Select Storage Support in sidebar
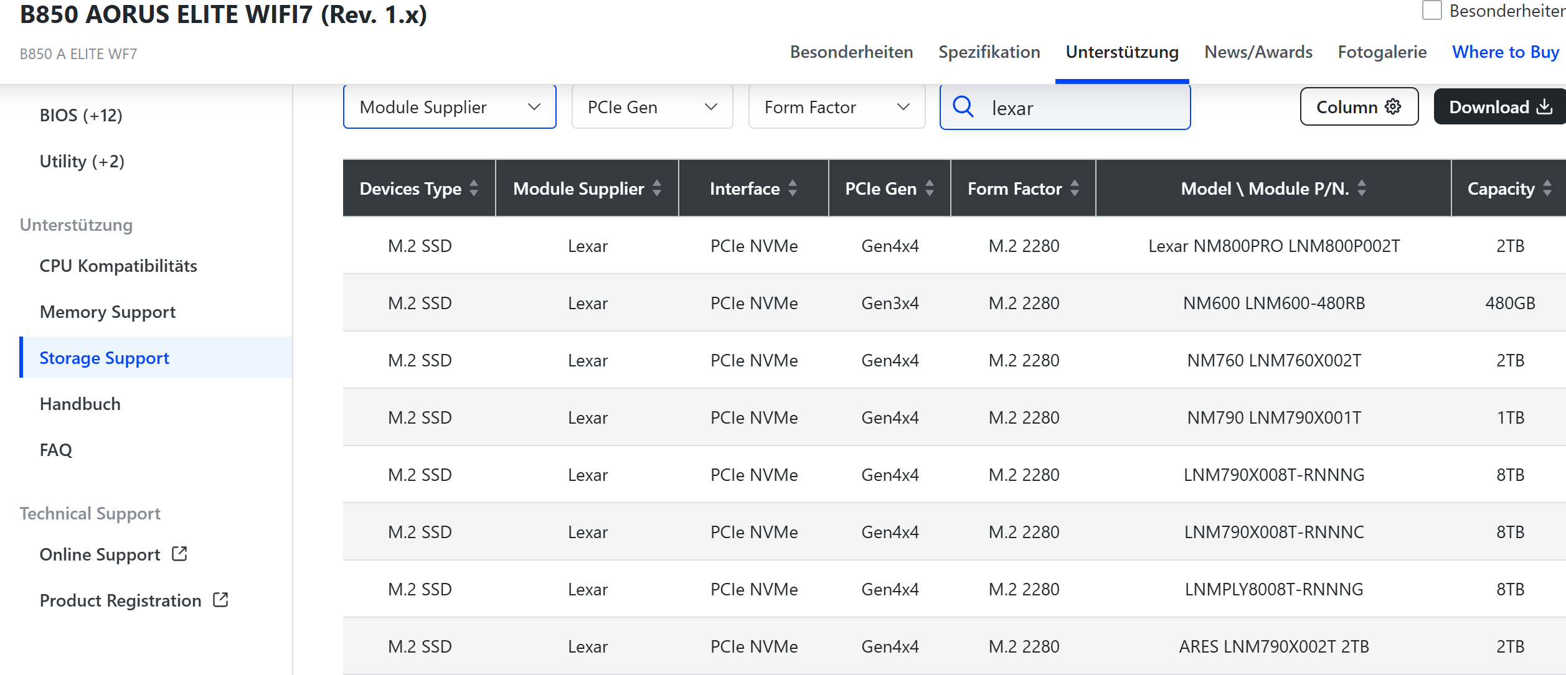The image size is (1566, 675). point(156,357)
